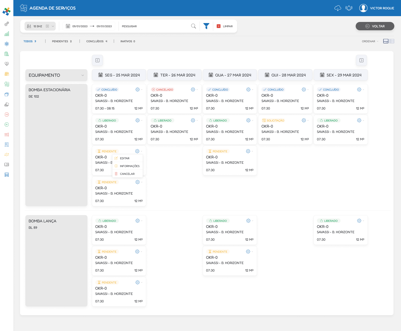Image resolution: width=401 pixels, height=331 pixels.
Task: Switch to list table view
Action: point(392,41)
